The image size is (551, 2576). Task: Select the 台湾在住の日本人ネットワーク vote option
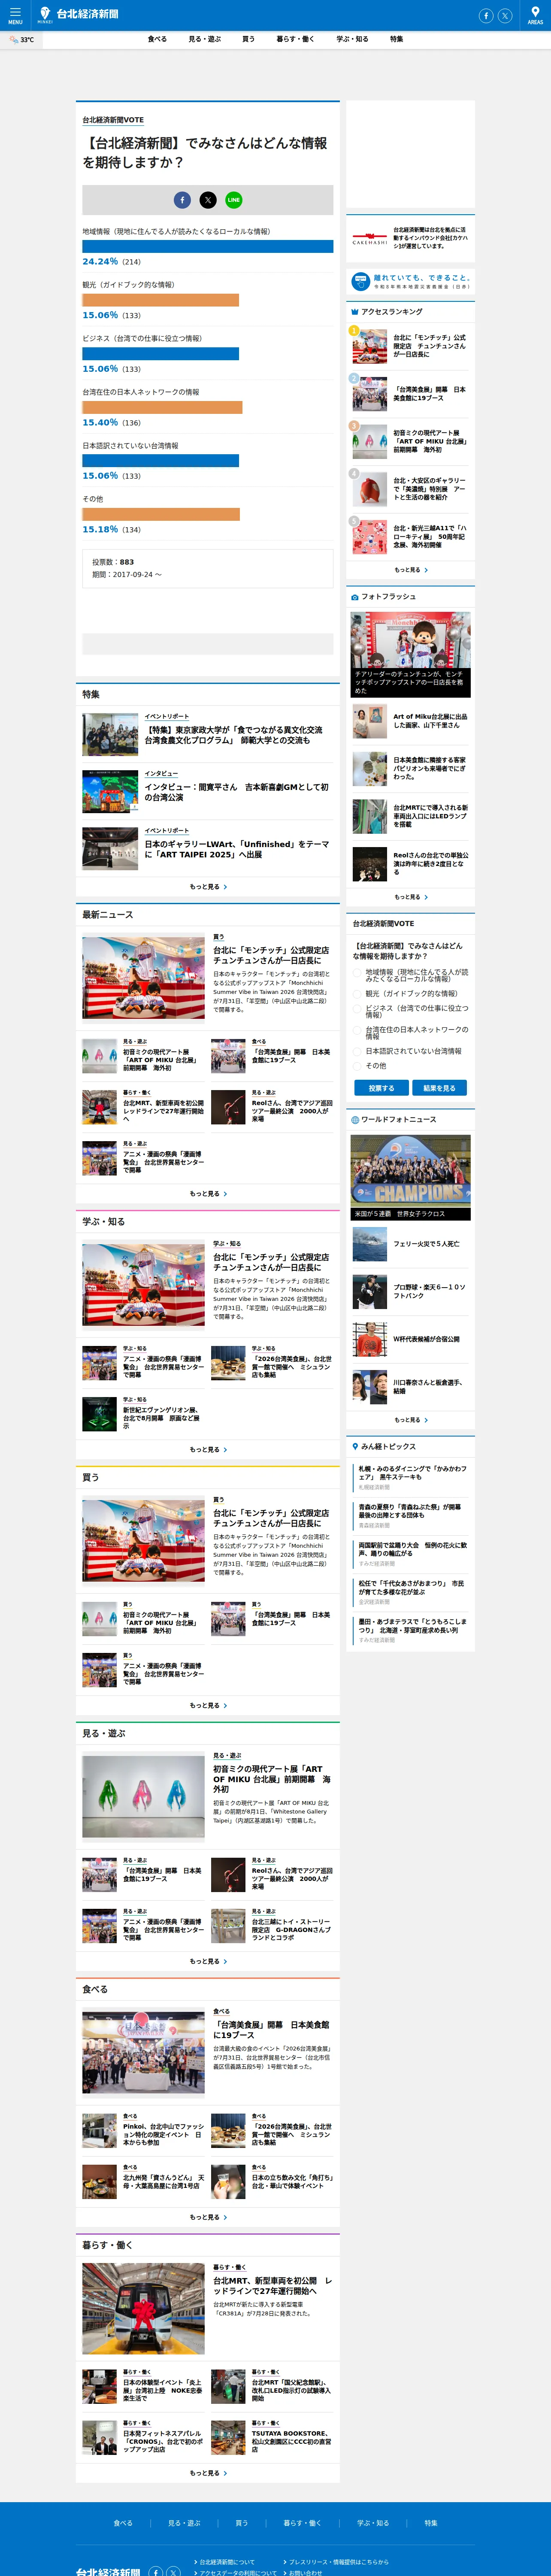(x=357, y=1031)
